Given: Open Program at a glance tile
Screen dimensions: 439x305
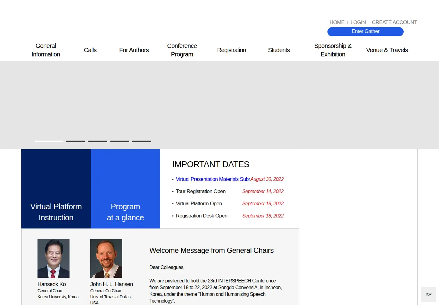Looking at the screenshot, I should pyautogui.click(x=125, y=189).
